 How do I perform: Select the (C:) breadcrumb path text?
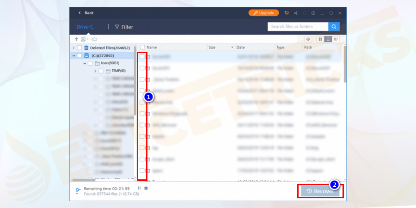[x=94, y=39]
